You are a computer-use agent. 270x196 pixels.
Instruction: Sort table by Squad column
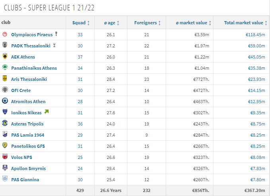pos(81,23)
